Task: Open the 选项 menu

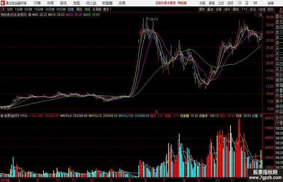Action: click(x=230, y=3)
